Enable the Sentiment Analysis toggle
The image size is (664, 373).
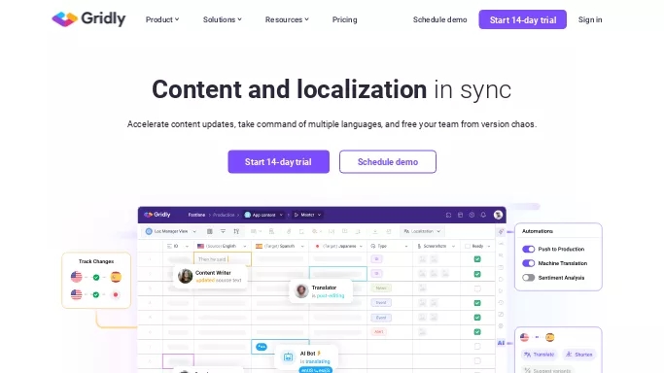point(528,278)
